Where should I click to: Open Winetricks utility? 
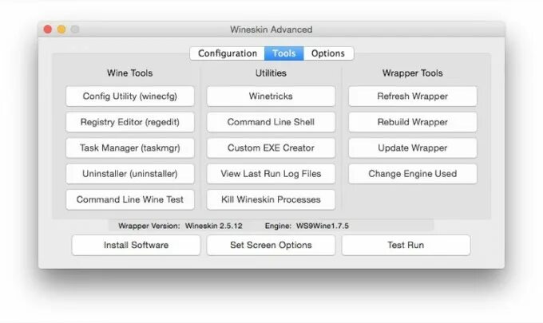(271, 97)
